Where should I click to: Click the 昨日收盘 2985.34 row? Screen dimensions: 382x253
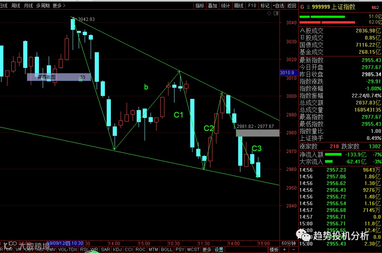point(340,74)
